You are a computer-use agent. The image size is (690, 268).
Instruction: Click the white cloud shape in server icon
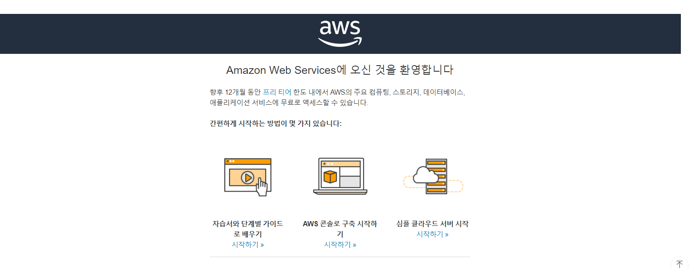click(426, 175)
